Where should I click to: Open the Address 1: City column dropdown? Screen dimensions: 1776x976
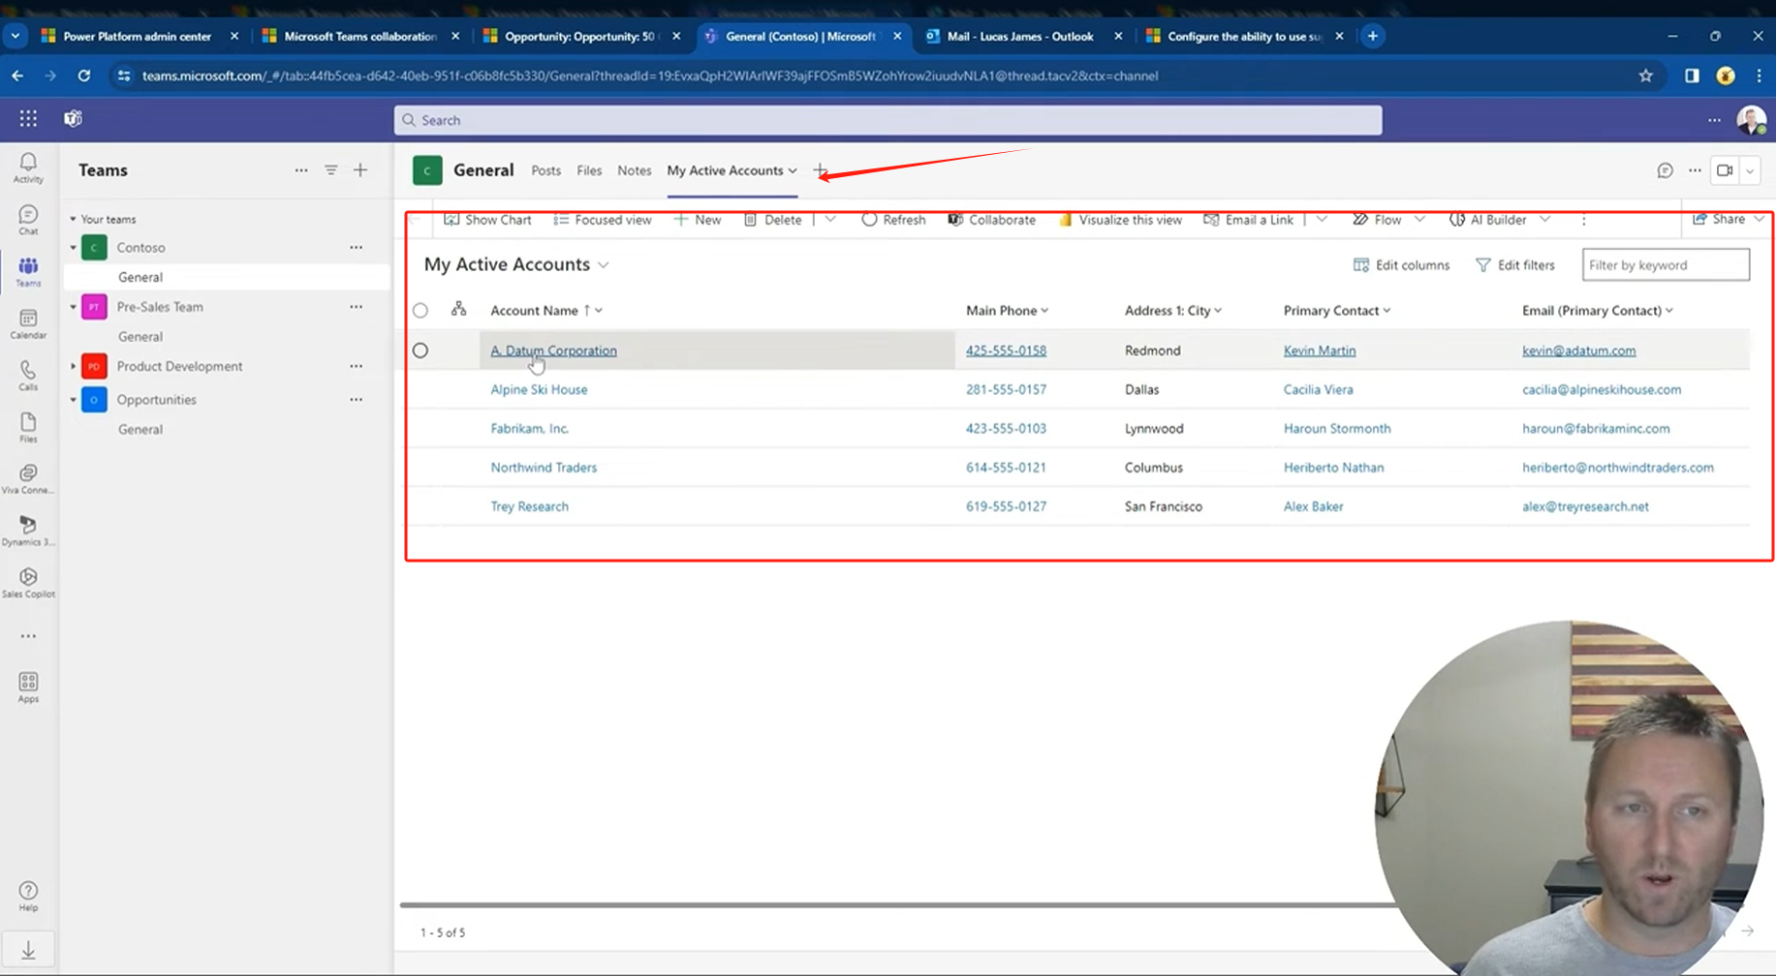(1218, 311)
